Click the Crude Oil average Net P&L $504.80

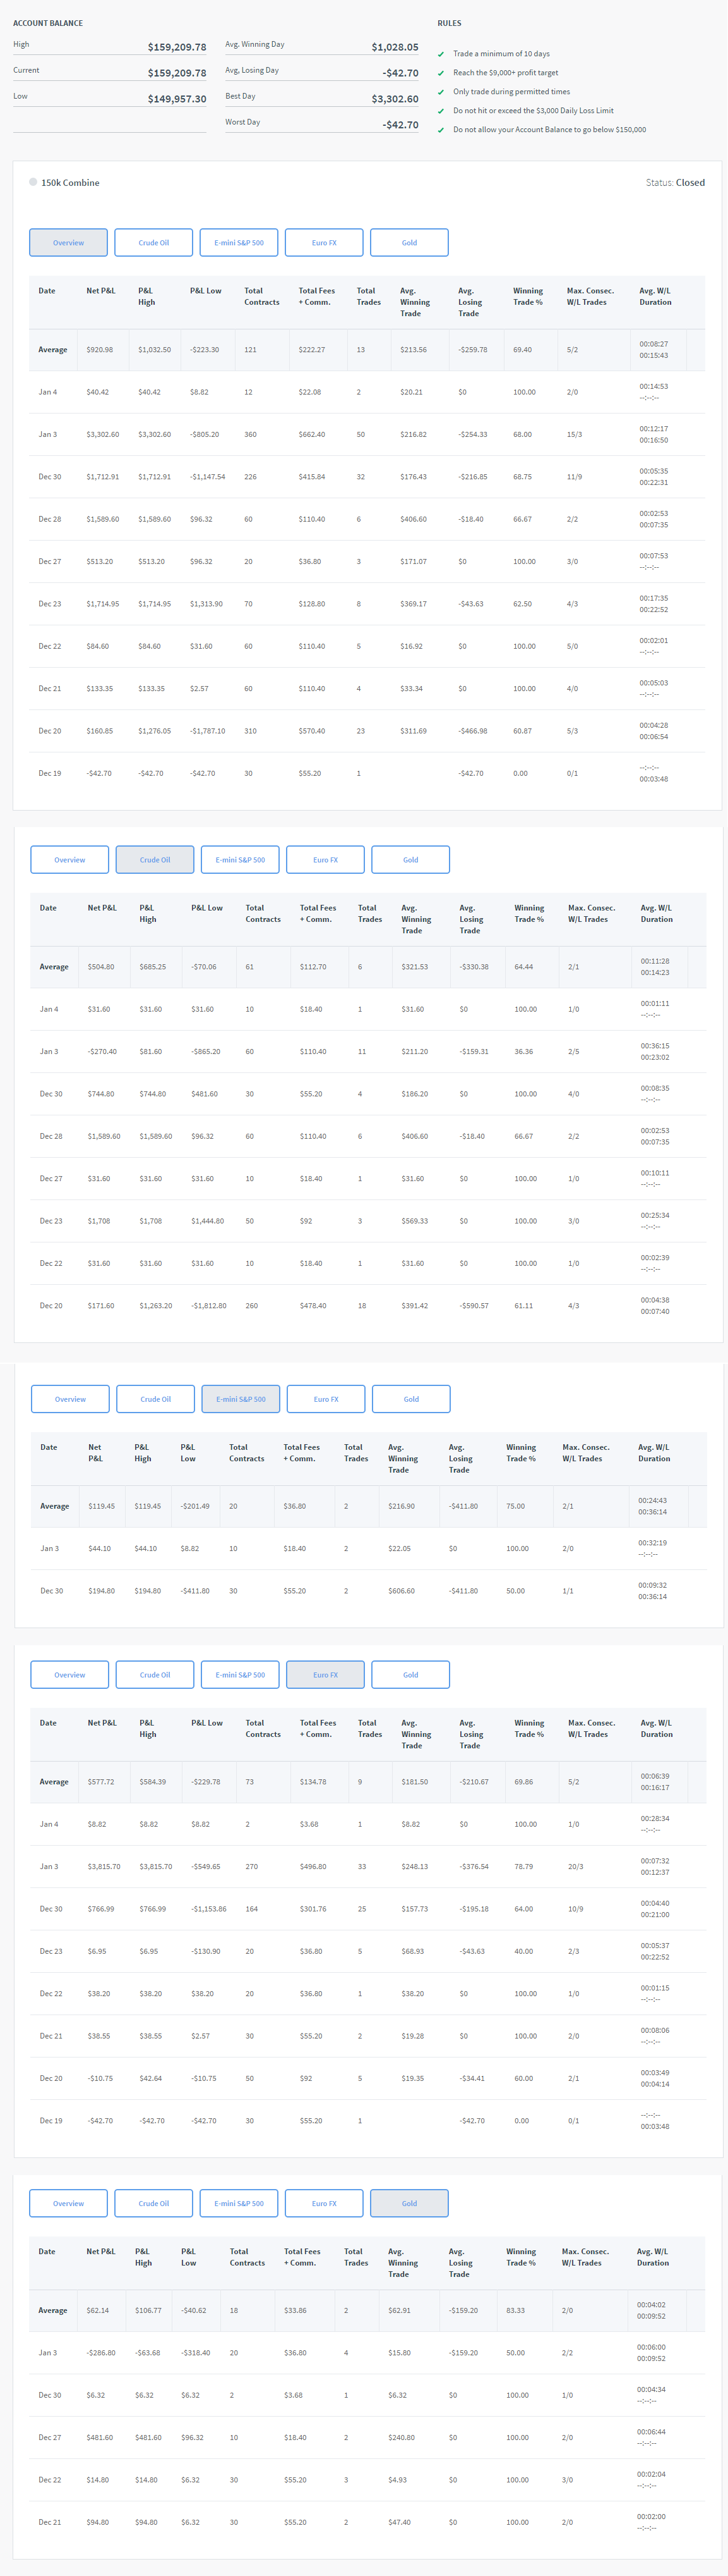coord(101,967)
